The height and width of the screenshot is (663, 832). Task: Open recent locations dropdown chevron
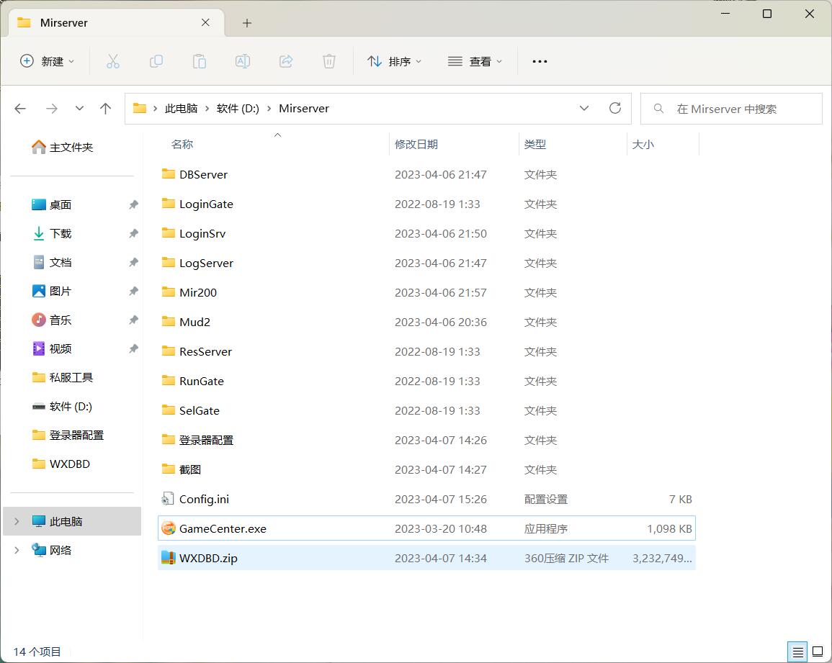click(x=79, y=109)
